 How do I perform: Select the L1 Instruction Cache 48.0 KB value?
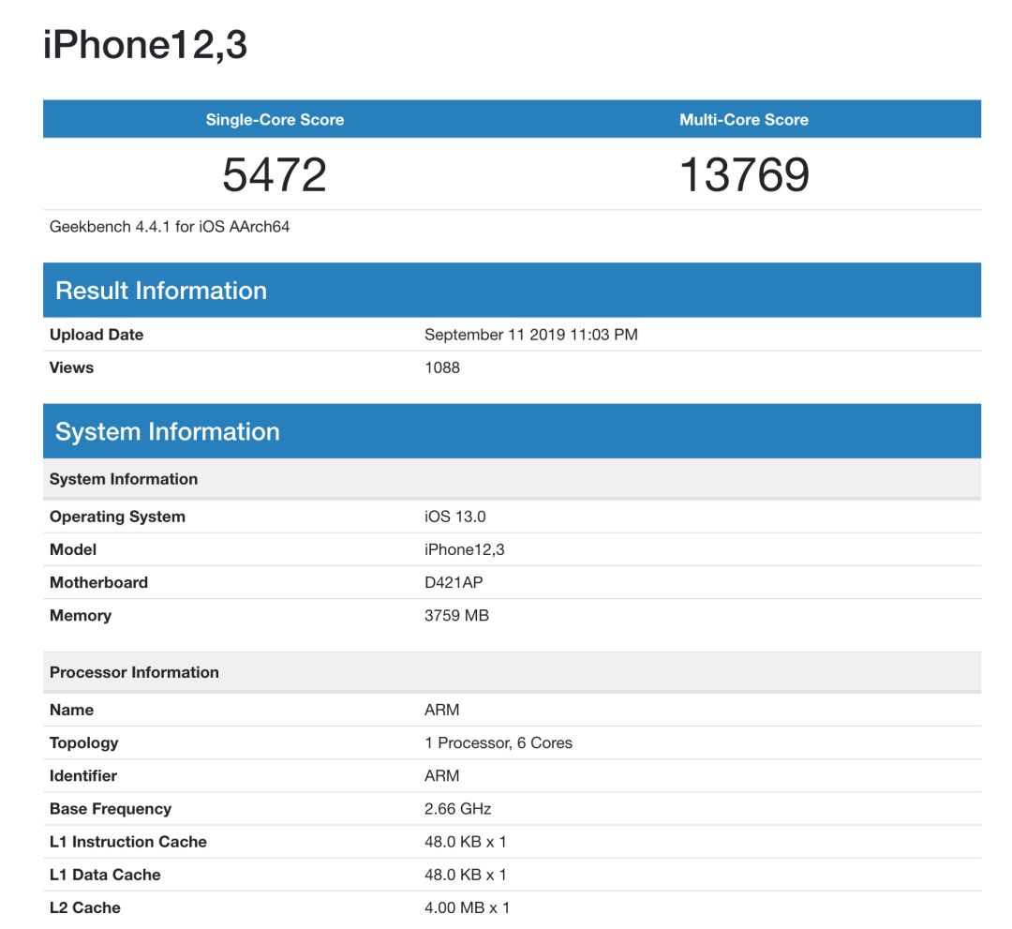466,841
